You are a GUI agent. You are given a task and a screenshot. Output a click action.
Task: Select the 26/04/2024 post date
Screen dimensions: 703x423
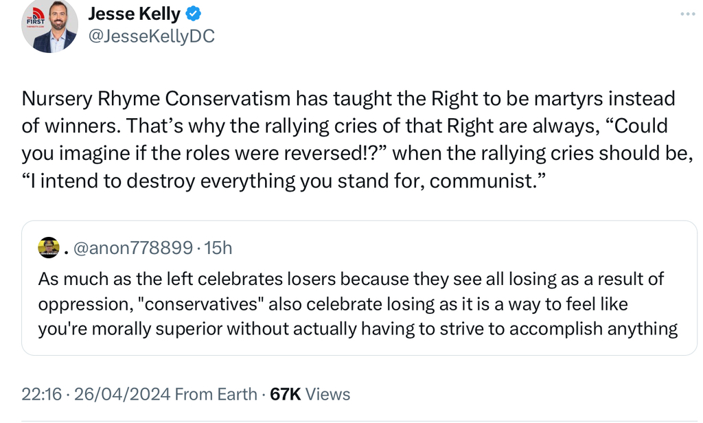(122, 394)
